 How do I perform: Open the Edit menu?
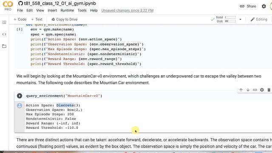pos(29,10)
